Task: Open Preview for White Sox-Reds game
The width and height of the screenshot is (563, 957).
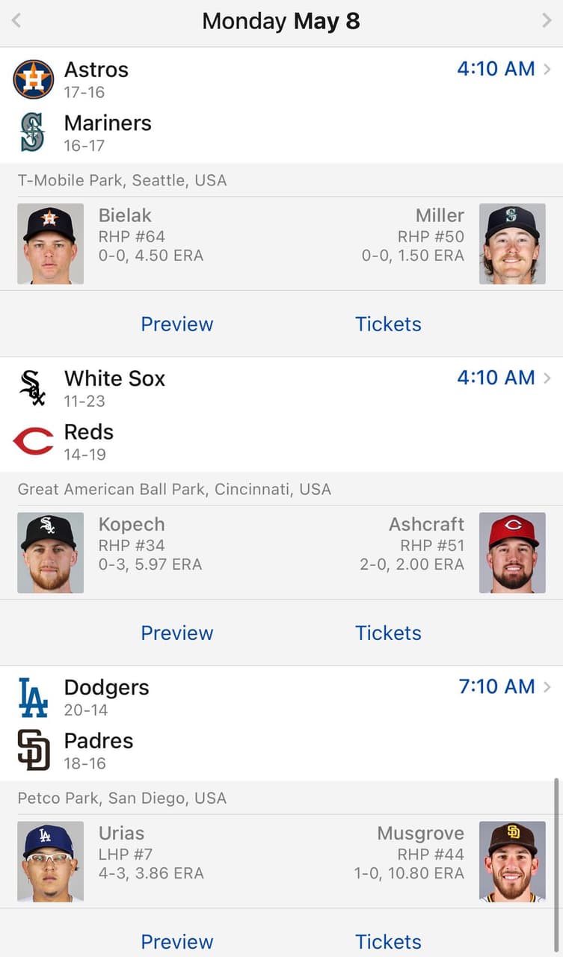Action: pyautogui.click(x=177, y=633)
